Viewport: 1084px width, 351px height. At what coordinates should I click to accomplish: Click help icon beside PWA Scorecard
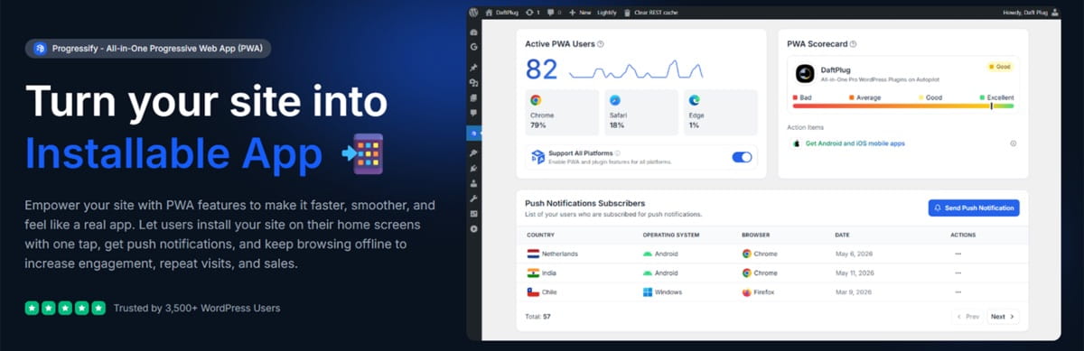point(853,43)
